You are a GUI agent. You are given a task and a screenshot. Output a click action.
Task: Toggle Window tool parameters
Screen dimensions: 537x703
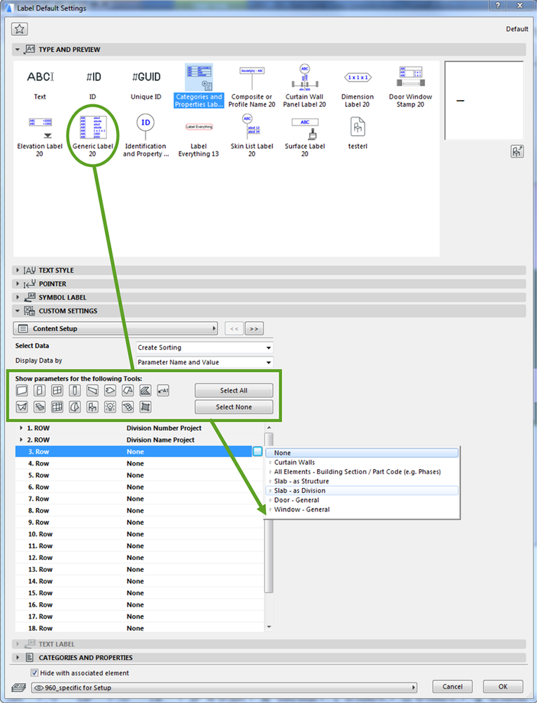click(x=57, y=390)
